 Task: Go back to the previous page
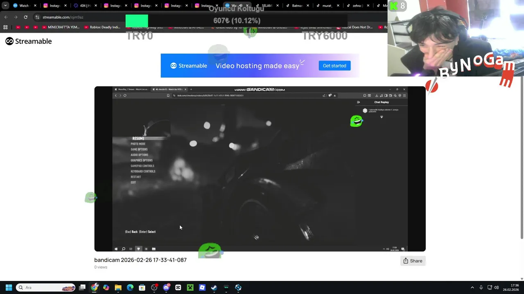[x=6, y=17]
